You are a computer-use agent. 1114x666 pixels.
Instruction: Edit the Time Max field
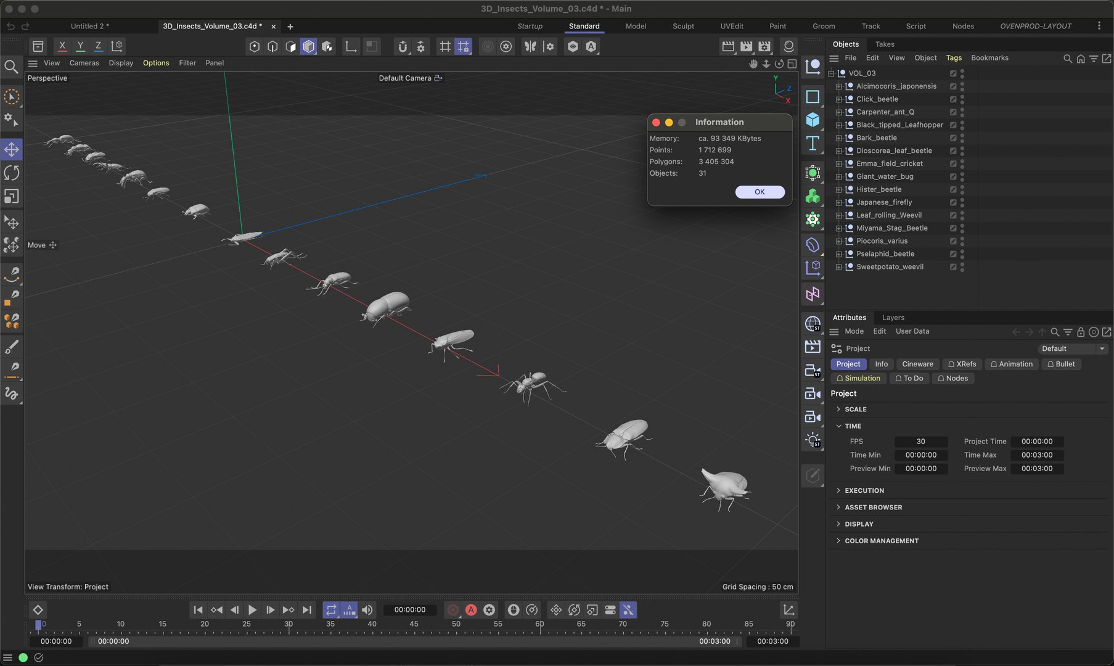tap(1037, 455)
